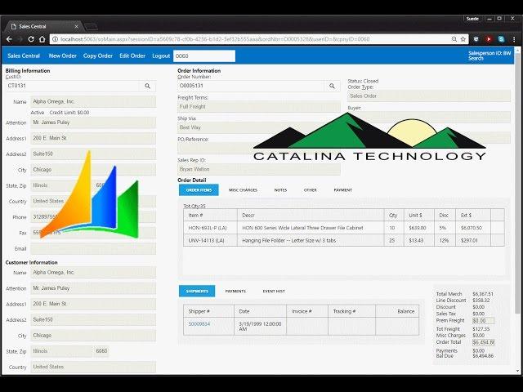Click the Order Type field Sales Order
The image size is (523, 392).
[x=429, y=96]
